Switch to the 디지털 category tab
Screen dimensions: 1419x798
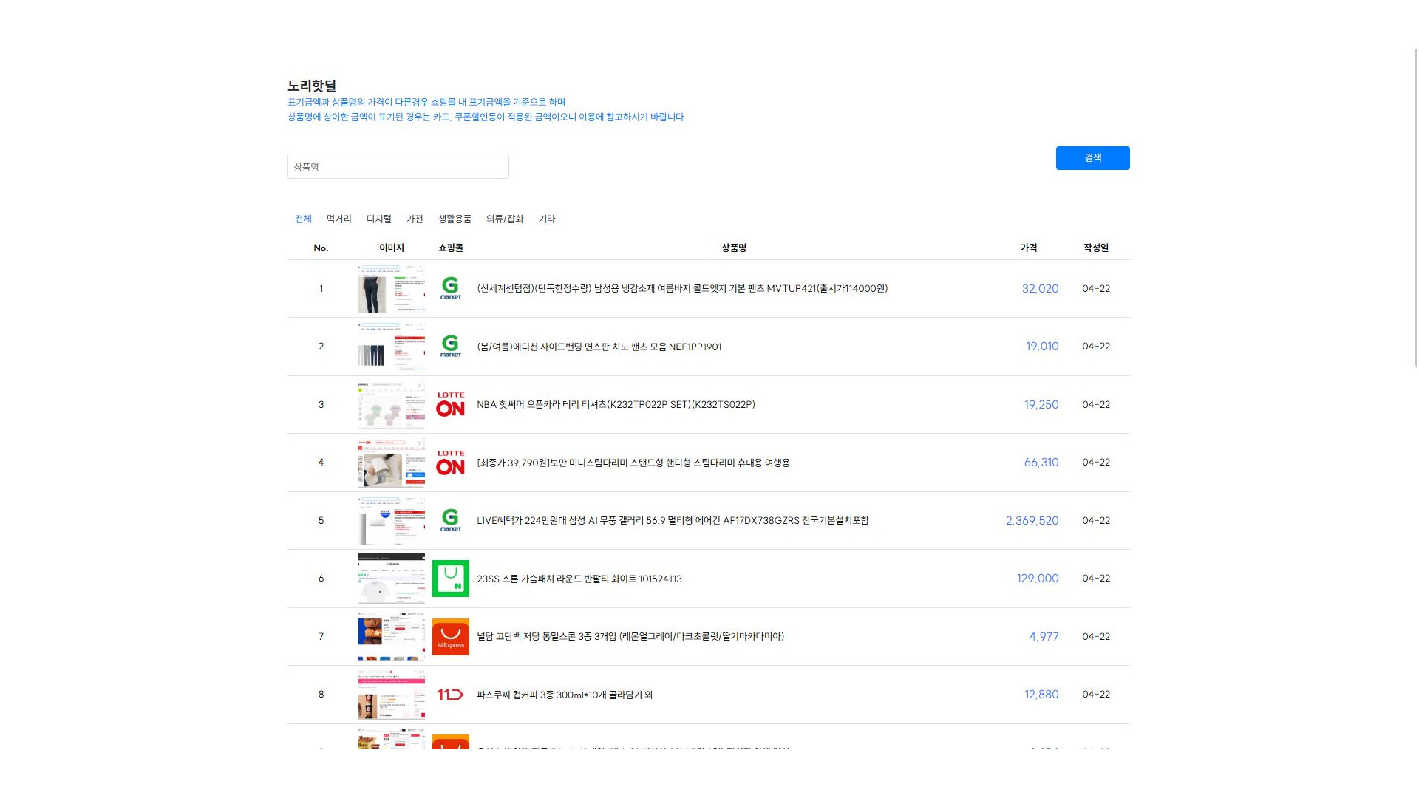tap(378, 219)
